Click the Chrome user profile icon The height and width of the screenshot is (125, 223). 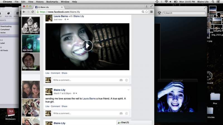click(x=146, y=6)
